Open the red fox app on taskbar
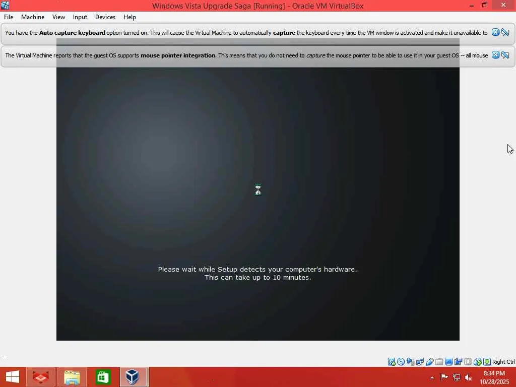Screen dimensions: 516x387 click(x=41, y=377)
